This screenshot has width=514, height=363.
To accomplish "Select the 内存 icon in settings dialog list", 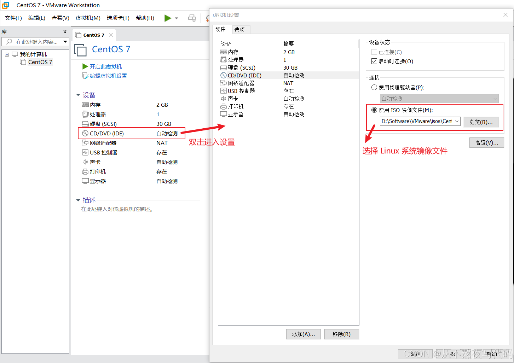I will [224, 52].
